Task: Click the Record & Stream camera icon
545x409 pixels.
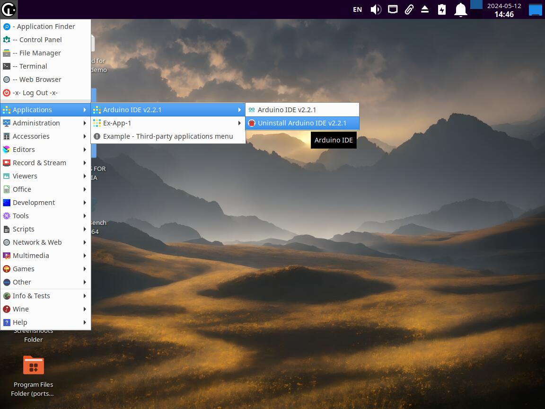Action: pos(7,163)
